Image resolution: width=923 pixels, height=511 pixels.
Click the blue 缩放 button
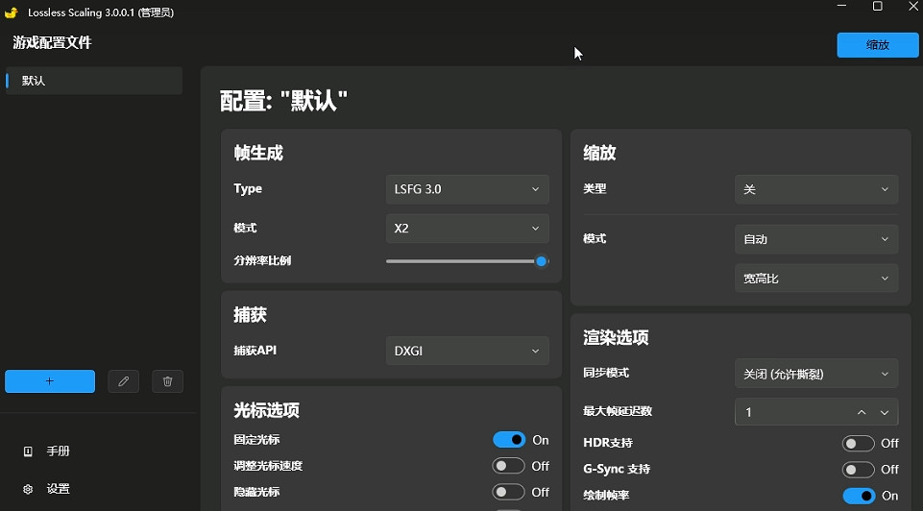[x=878, y=45]
